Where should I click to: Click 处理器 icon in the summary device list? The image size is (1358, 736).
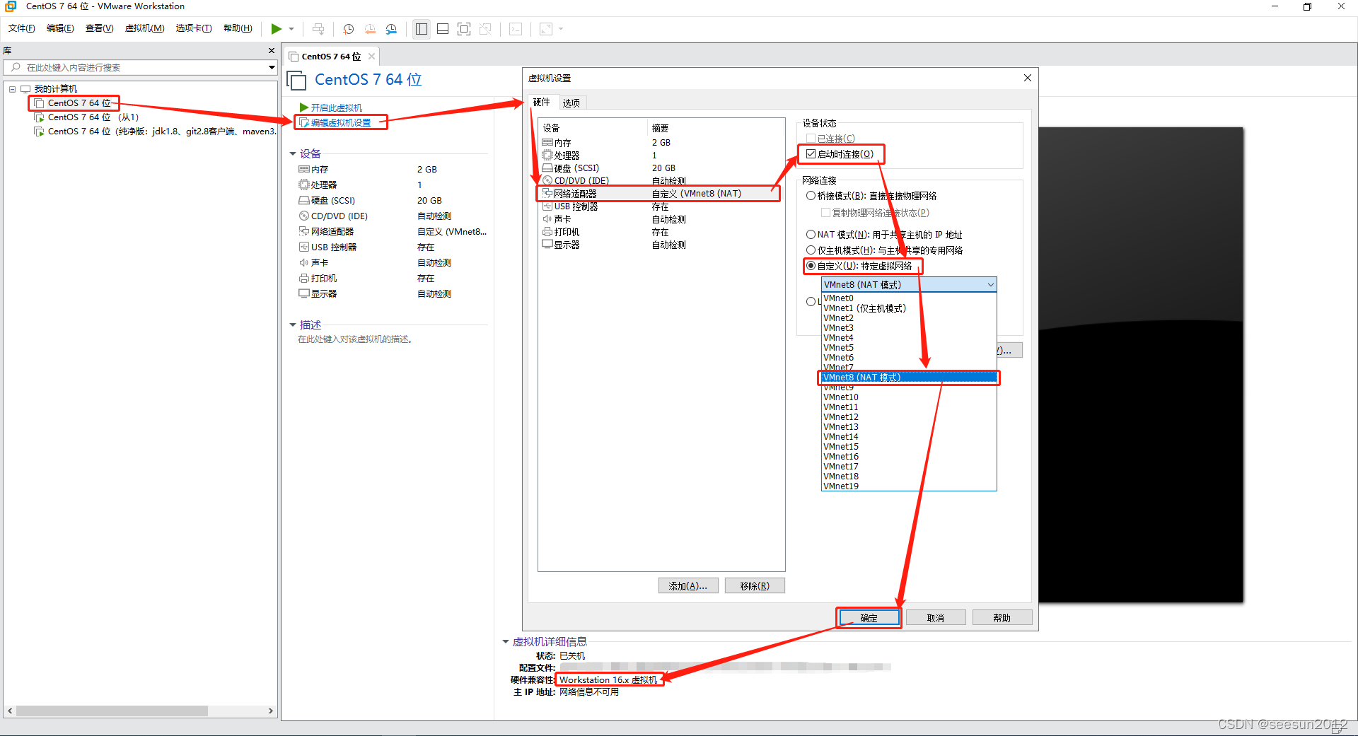click(x=304, y=185)
